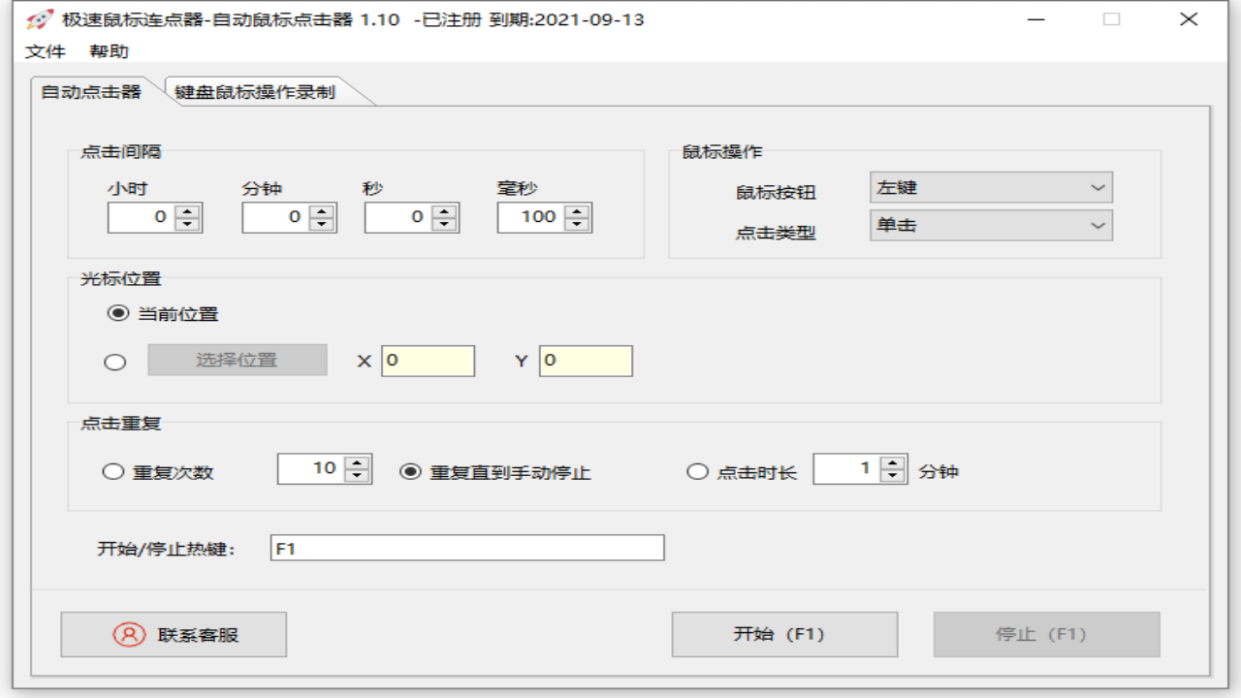Select the 点击时长 radio button

coord(697,472)
